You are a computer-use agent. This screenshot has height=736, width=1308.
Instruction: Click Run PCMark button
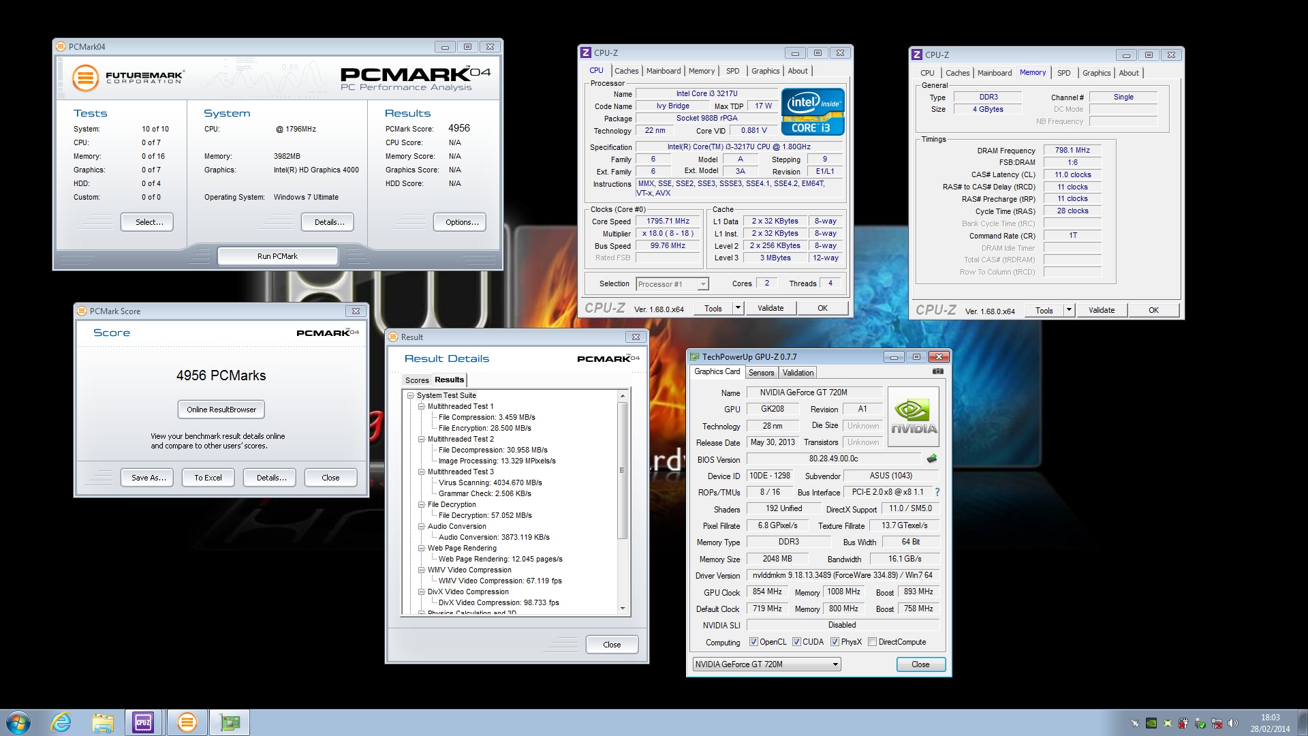point(277,256)
